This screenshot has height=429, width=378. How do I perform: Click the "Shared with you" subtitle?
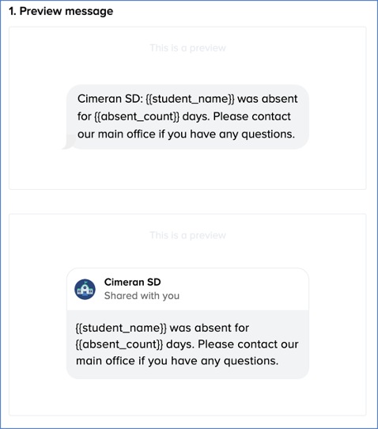(x=142, y=296)
